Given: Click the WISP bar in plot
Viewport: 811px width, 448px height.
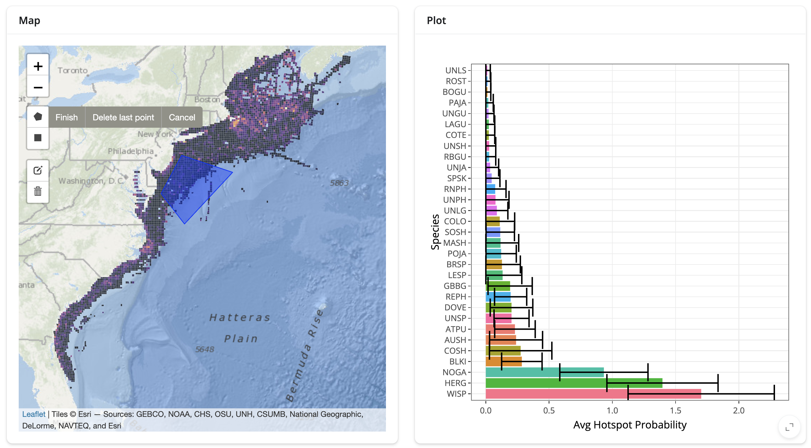Looking at the screenshot, I should (x=593, y=394).
